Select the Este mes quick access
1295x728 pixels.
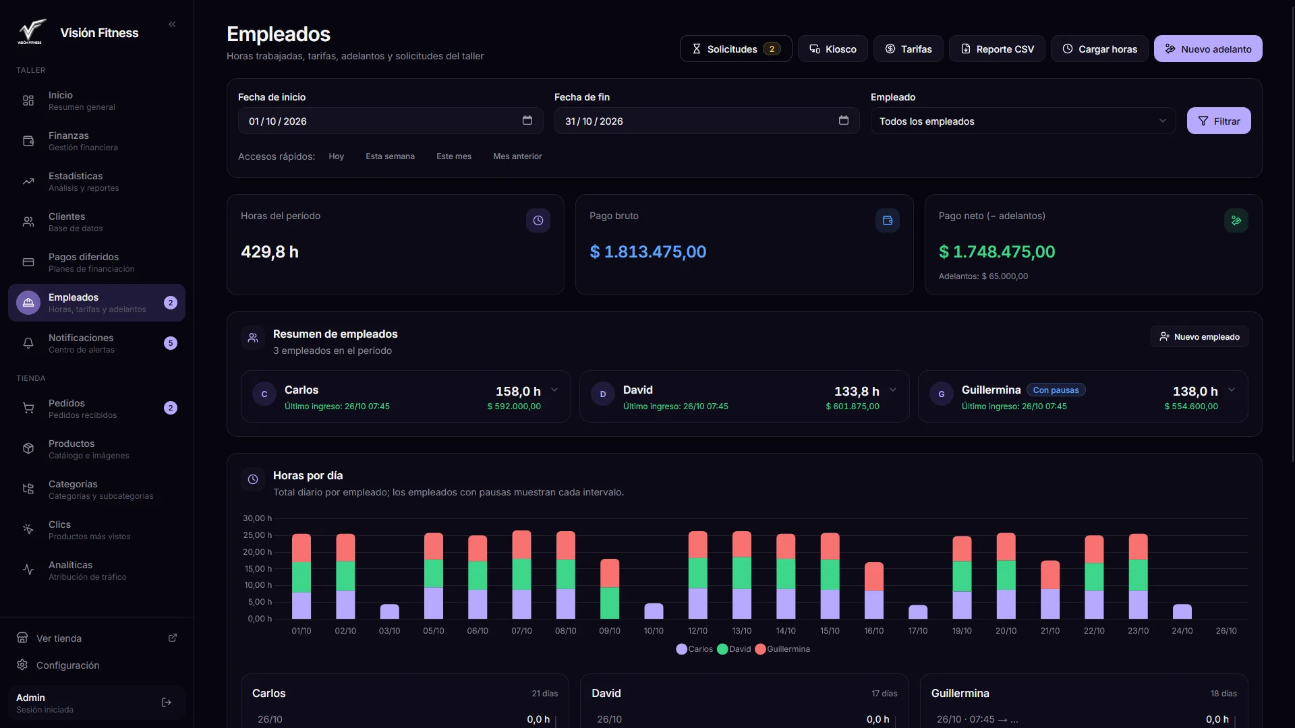click(x=454, y=156)
